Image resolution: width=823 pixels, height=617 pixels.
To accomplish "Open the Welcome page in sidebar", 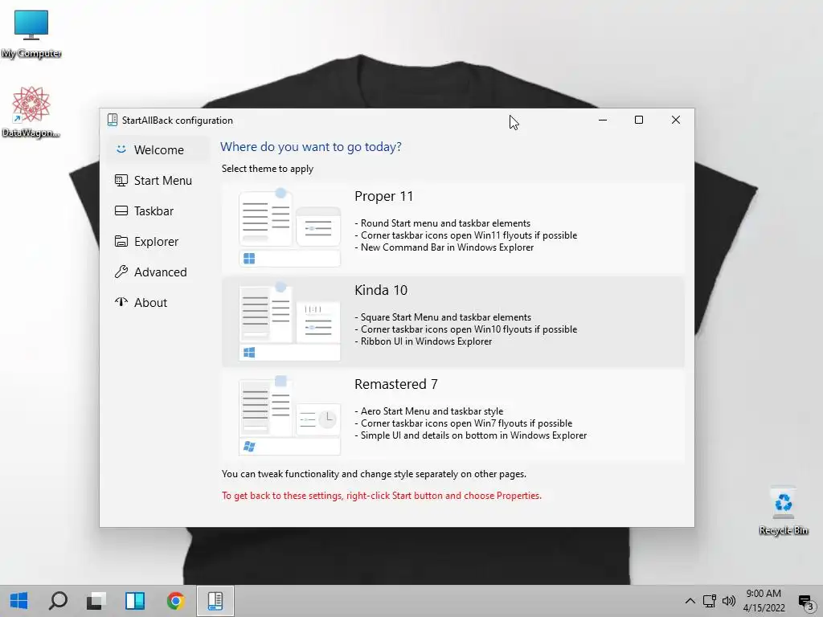I will tap(158, 150).
